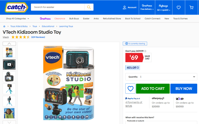Go to Educational breadcrumb
The height and width of the screenshot is (124, 199).
pyautogui.click(x=48, y=26)
